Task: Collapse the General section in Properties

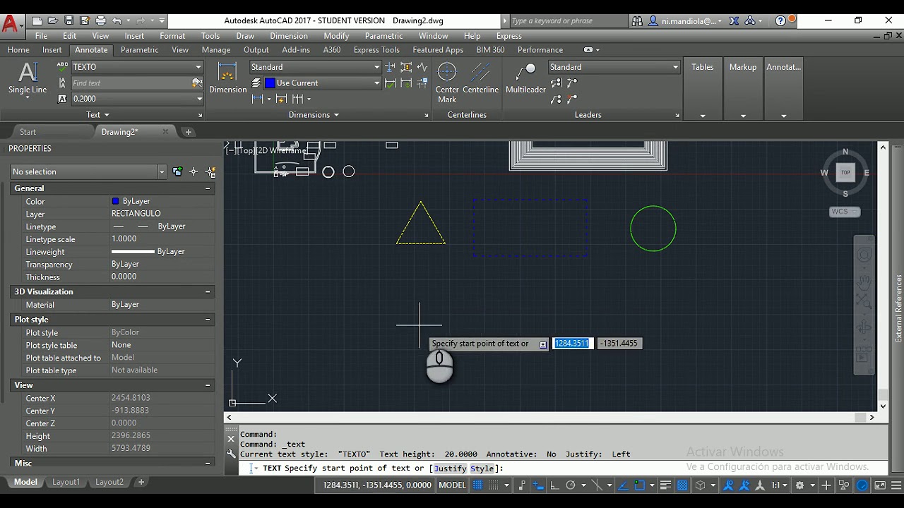Action: click(x=208, y=188)
